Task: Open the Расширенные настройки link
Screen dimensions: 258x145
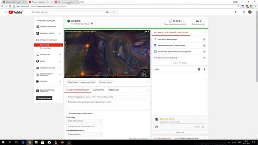Action: [139, 139]
